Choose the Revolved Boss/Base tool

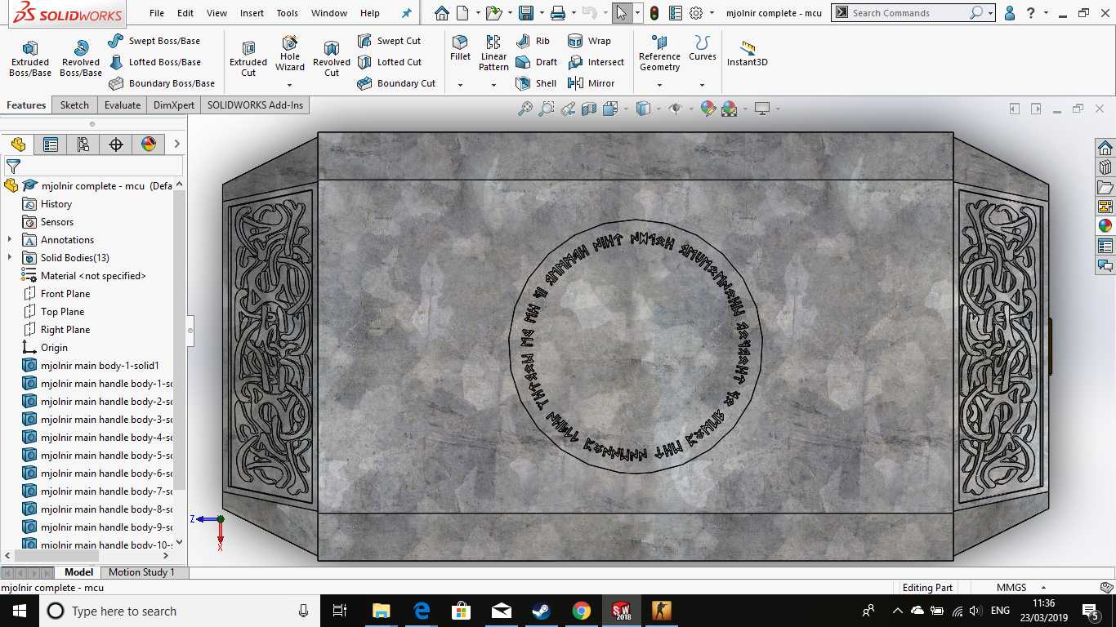(80, 59)
